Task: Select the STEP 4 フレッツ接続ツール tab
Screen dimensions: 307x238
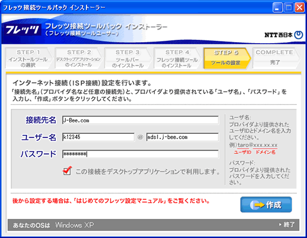Action: 177,58
